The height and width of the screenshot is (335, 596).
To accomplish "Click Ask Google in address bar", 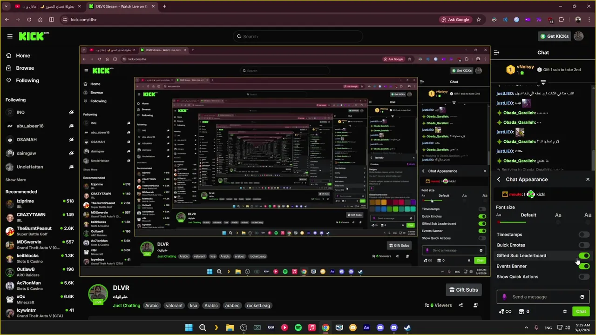I will click(455, 20).
